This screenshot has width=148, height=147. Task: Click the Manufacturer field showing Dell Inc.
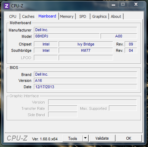coord(86,30)
